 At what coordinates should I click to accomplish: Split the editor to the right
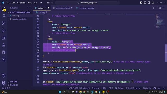[160, 8]
